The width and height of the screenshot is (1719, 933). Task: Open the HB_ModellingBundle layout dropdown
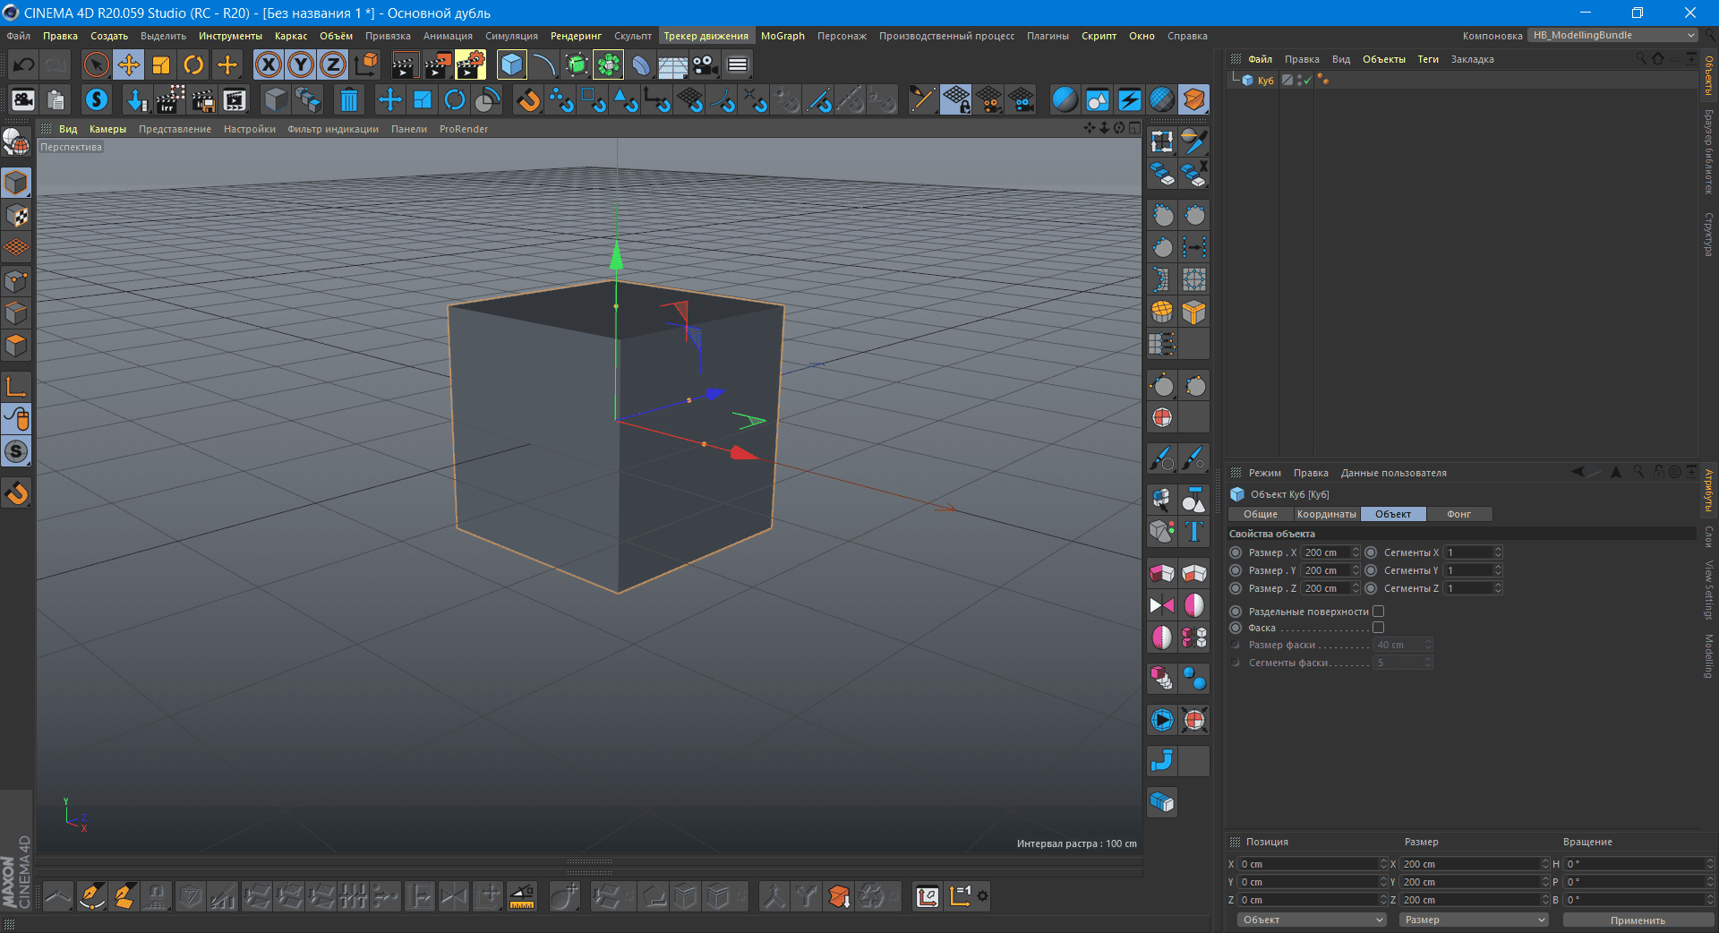(1612, 36)
